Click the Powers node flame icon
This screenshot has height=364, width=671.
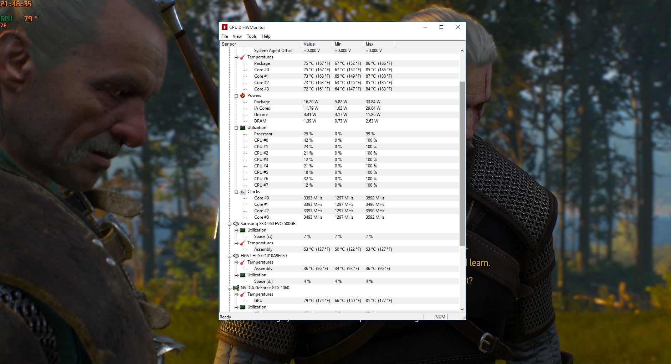click(242, 95)
